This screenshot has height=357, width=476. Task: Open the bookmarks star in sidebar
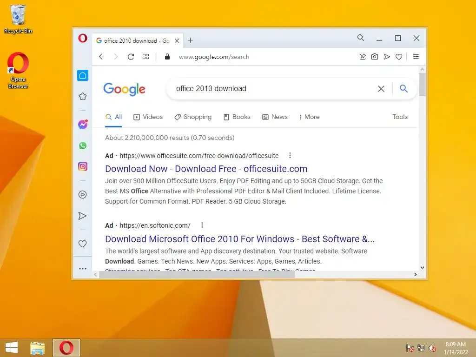[x=83, y=97]
